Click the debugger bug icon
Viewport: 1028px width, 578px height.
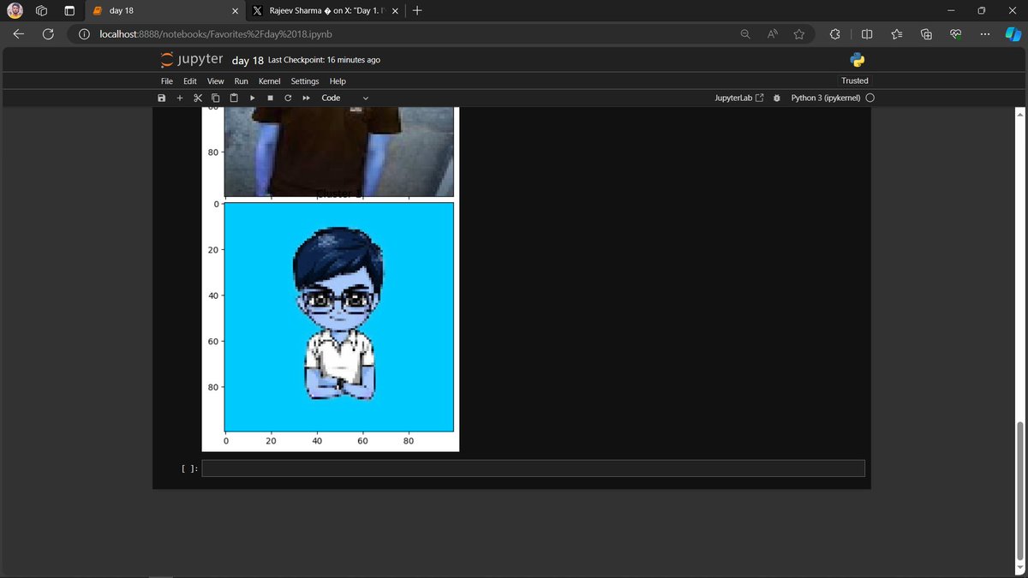(x=776, y=98)
